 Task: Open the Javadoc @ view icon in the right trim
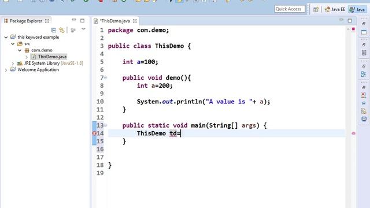364,103
